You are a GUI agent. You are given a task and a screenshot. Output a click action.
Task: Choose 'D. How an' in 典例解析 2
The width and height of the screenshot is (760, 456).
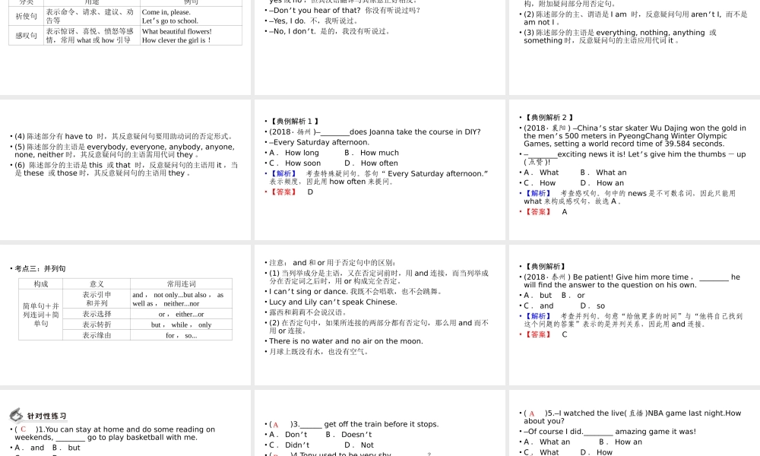point(603,182)
